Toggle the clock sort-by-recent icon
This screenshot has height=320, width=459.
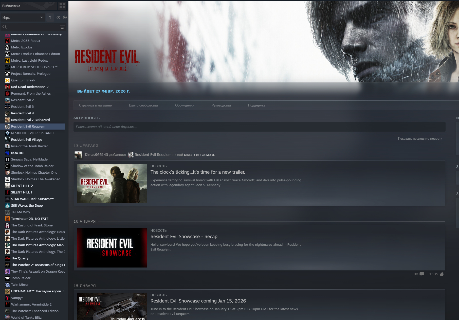pos(58,17)
